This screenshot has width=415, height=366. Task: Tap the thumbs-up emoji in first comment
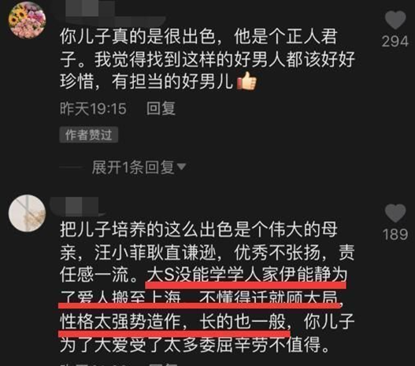tap(246, 81)
